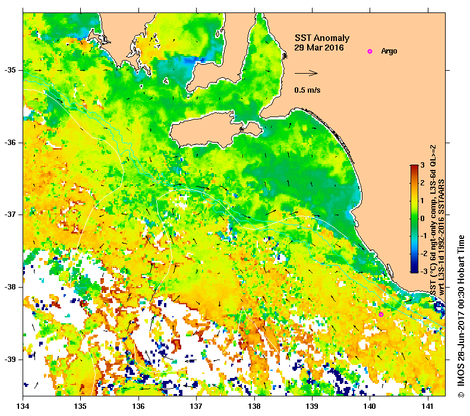The width and height of the screenshot is (470, 416).
Task: Click the 'SST Anomaly' title text
Action: coord(322,38)
